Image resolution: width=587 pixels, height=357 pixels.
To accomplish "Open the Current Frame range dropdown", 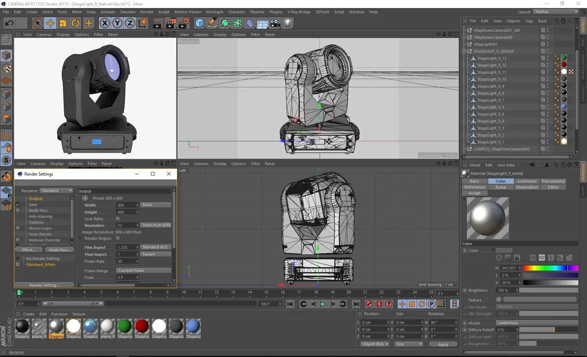I will (x=144, y=270).
